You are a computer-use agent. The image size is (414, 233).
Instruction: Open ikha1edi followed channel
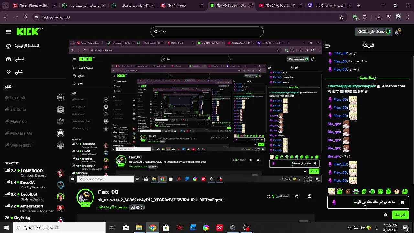click(x=35, y=97)
